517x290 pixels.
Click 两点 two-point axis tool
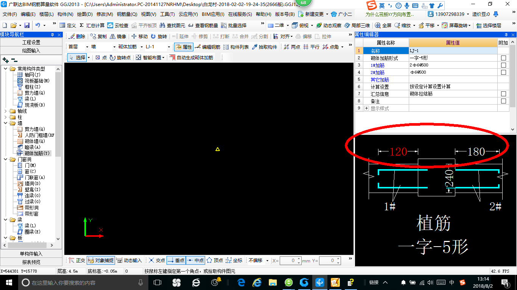(x=292, y=47)
